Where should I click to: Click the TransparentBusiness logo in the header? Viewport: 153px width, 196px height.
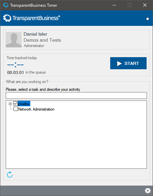click(32, 18)
